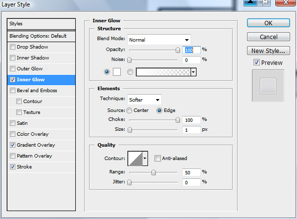Click the glow gradient preview bar
The image size is (297, 219).
pyautogui.click(x=163, y=72)
